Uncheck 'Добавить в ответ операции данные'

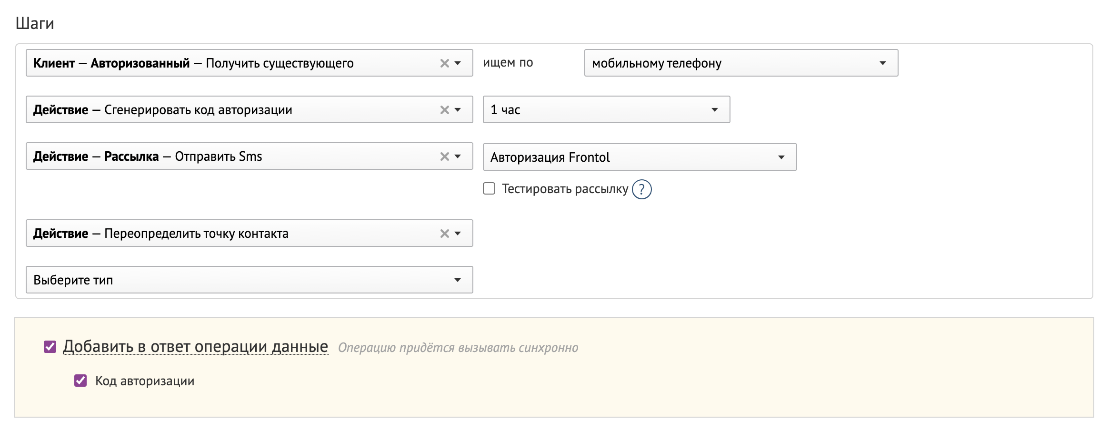coord(50,347)
